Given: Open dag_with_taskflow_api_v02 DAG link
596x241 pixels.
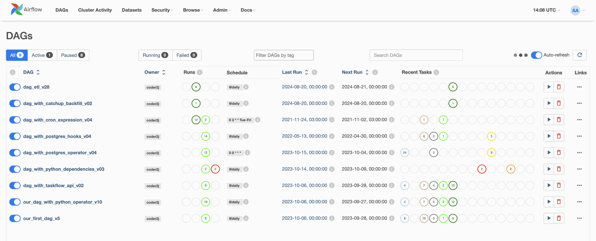Looking at the screenshot, I should click(53, 185).
